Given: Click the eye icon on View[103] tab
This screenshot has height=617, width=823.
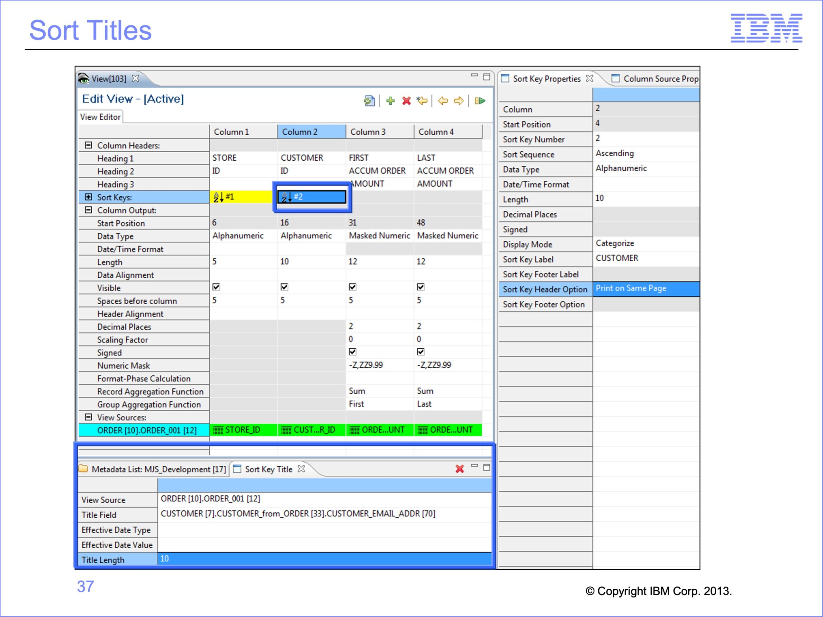Looking at the screenshot, I should click(83, 78).
